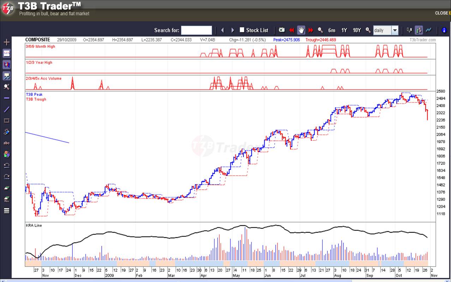Click the T3B logo icon
The height and width of the screenshot is (282, 451).
8,9
